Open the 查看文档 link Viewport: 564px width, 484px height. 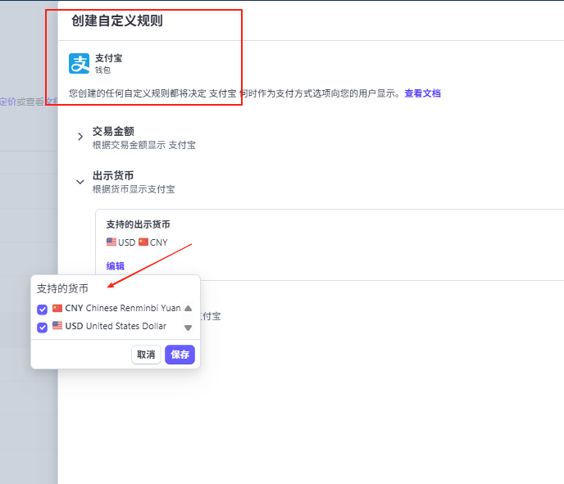tap(423, 93)
